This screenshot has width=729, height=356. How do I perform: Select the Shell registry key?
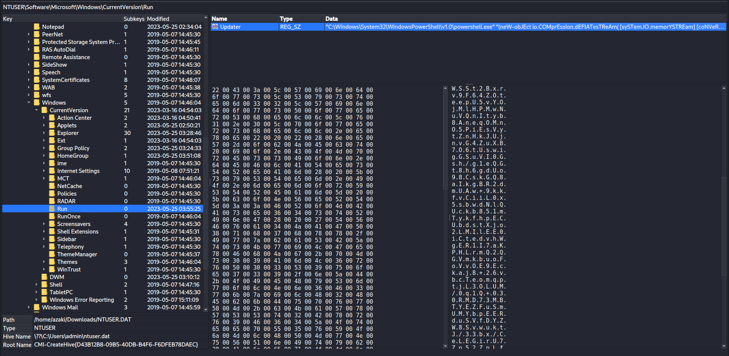click(x=56, y=284)
